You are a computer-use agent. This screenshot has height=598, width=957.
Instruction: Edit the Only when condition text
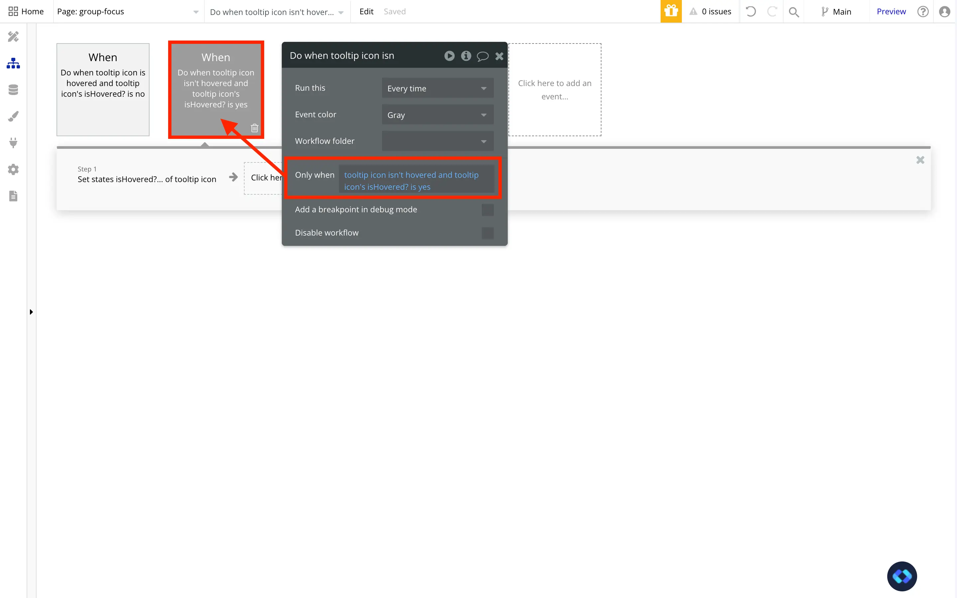(417, 180)
